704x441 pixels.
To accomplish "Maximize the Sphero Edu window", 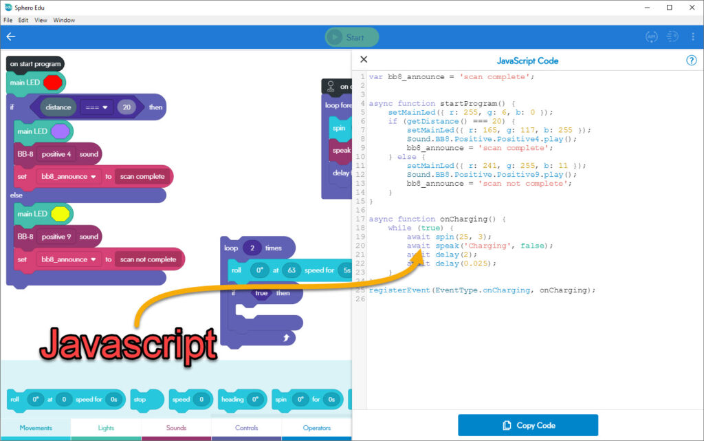I will (669, 8).
